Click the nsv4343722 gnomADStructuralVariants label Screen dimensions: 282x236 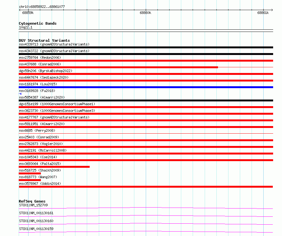pos(54,51)
